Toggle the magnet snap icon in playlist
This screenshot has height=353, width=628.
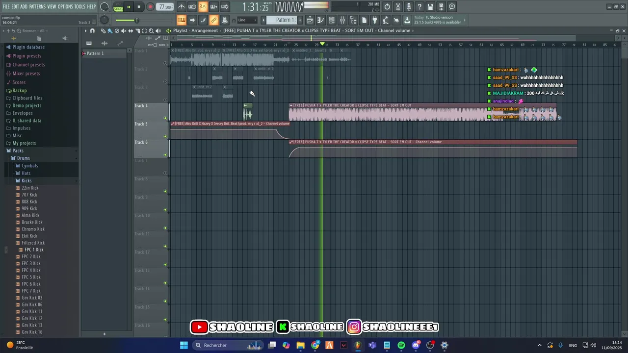tap(92, 31)
